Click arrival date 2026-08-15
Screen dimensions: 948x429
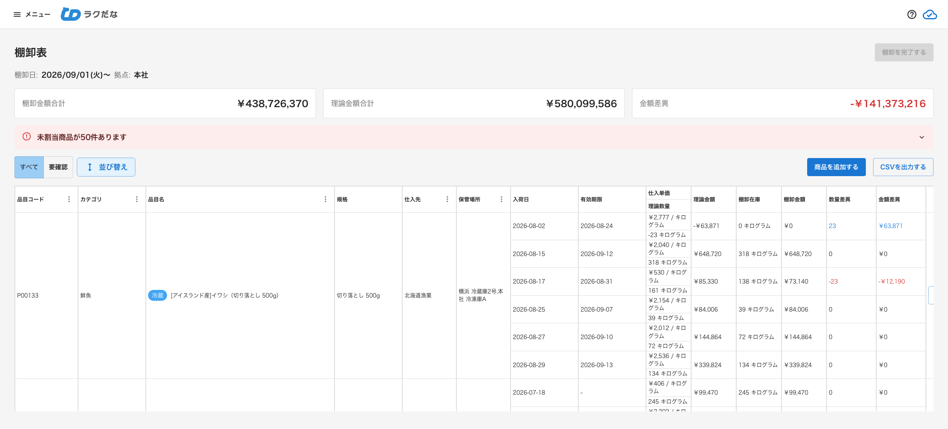point(529,254)
